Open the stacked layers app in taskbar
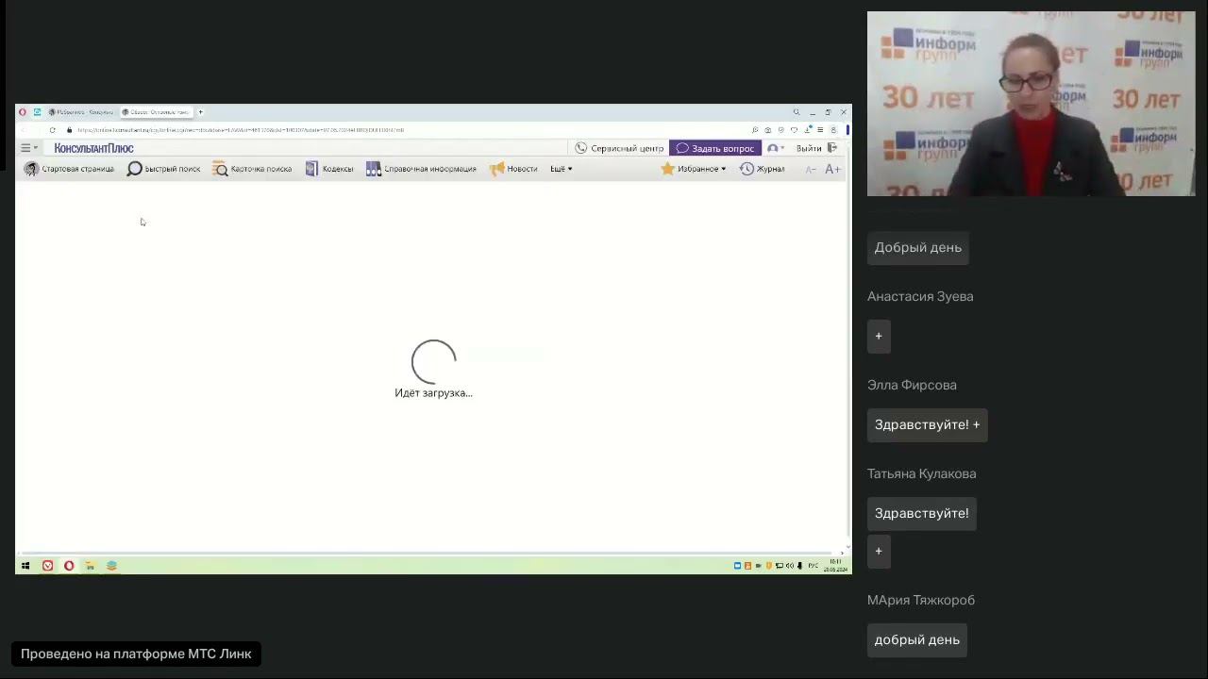Screen dimensions: 1208x679 coord(111,566)
